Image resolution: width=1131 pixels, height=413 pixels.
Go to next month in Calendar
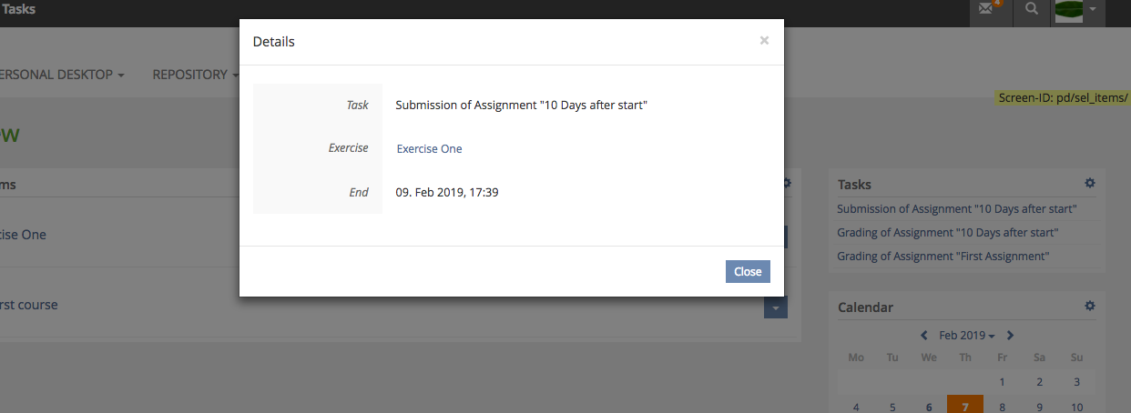point(1011,335)
